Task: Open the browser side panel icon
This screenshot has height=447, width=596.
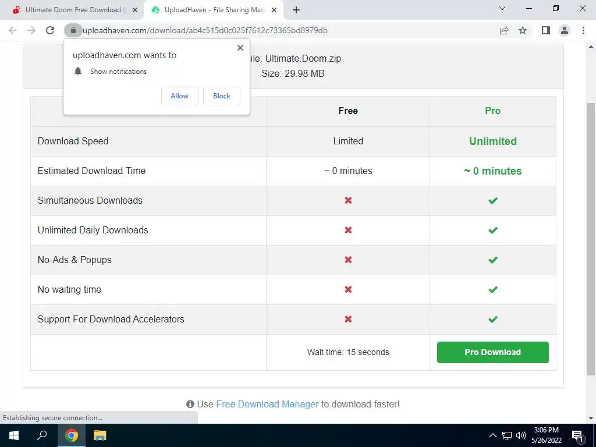Action: tap(546, 30)
